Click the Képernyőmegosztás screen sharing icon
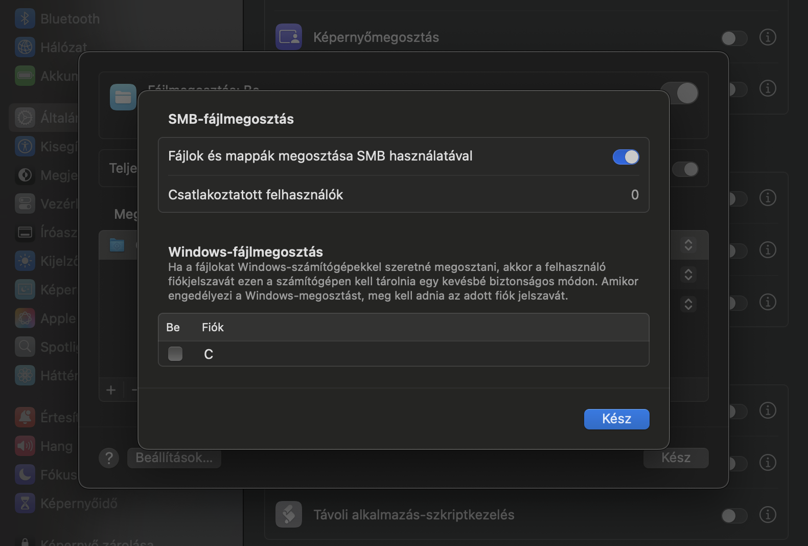This screenshot has height=546, width=808. click(x=289, y=37)
